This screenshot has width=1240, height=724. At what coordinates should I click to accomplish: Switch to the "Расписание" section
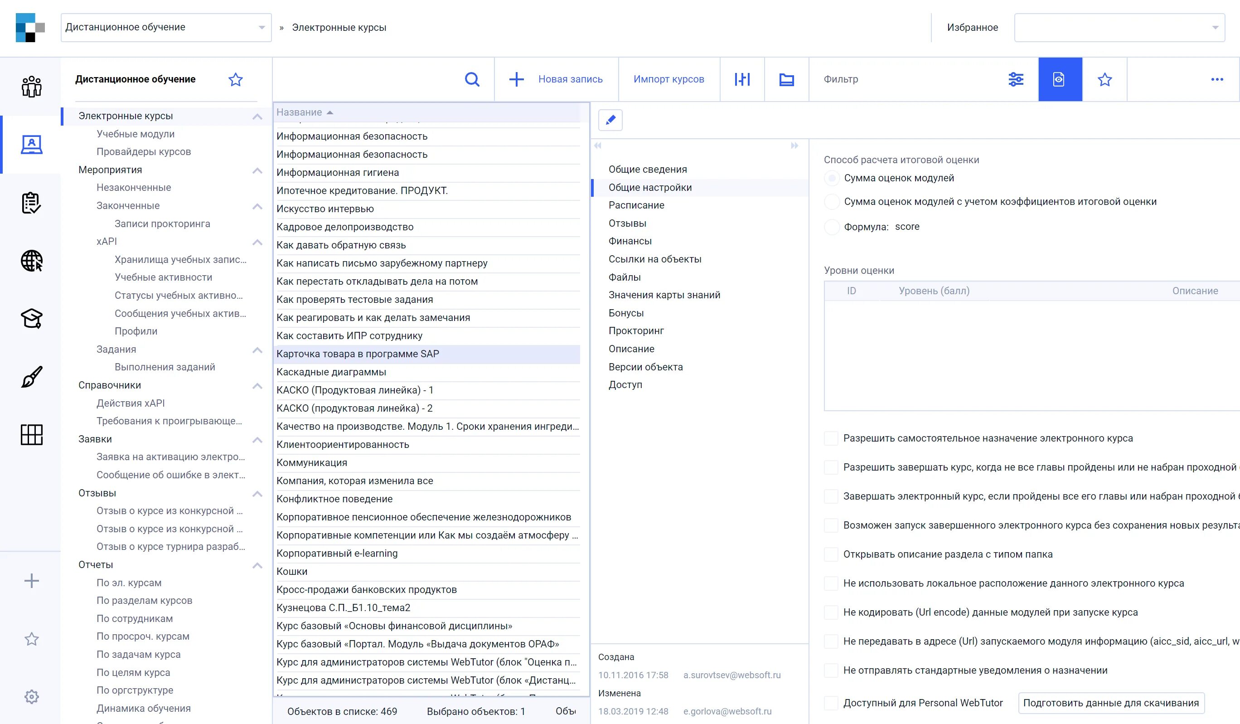pos(636,205)
